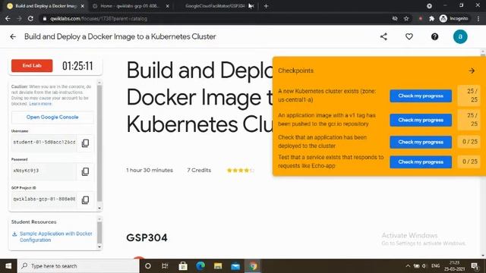Open File Explorer from the taskbar
The width and height of the screenshot is (486, 273).
[x=218, y=266]
